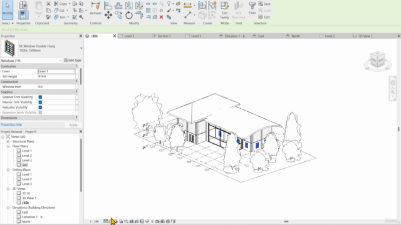Image resolution: width=401 pixels, height=225 pixels.
Task: Toggle Exterior Trim Visibility checkbox
Action: click(40, 97)
